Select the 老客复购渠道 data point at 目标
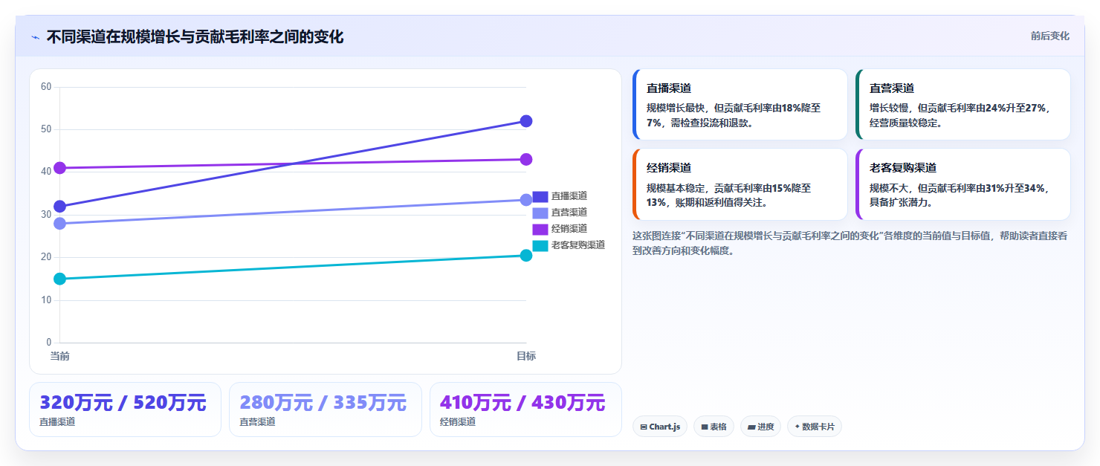 click(526, 256)
